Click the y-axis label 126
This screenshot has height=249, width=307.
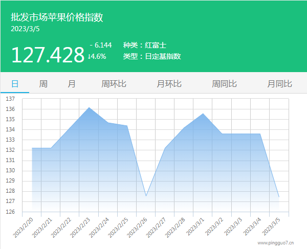[x=10, y=212]
